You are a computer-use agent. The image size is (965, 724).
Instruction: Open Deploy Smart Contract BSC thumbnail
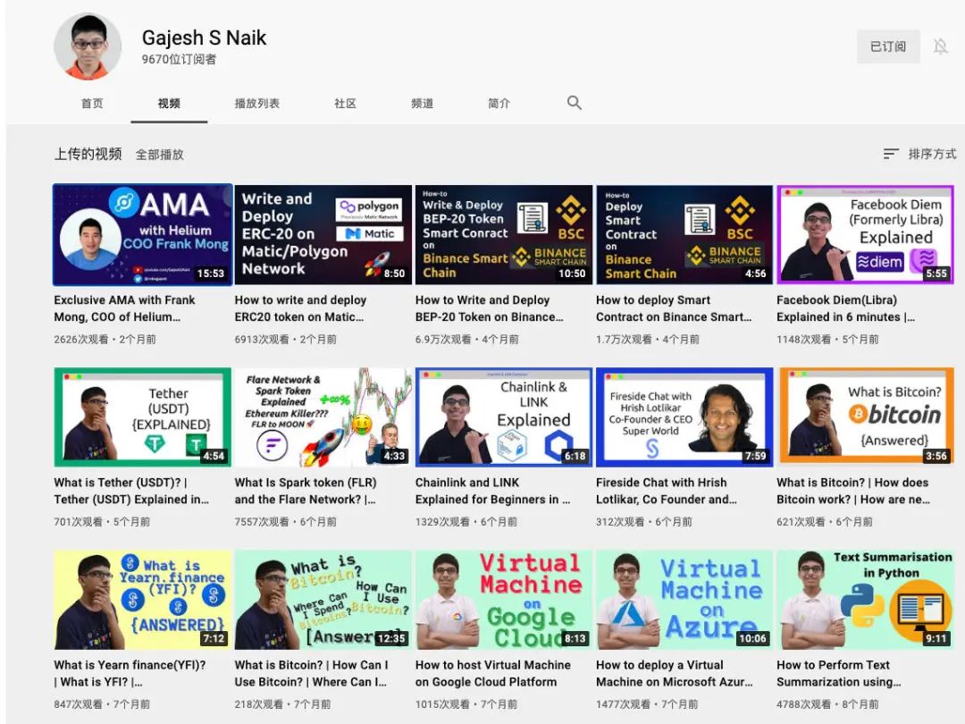point(684,234)
